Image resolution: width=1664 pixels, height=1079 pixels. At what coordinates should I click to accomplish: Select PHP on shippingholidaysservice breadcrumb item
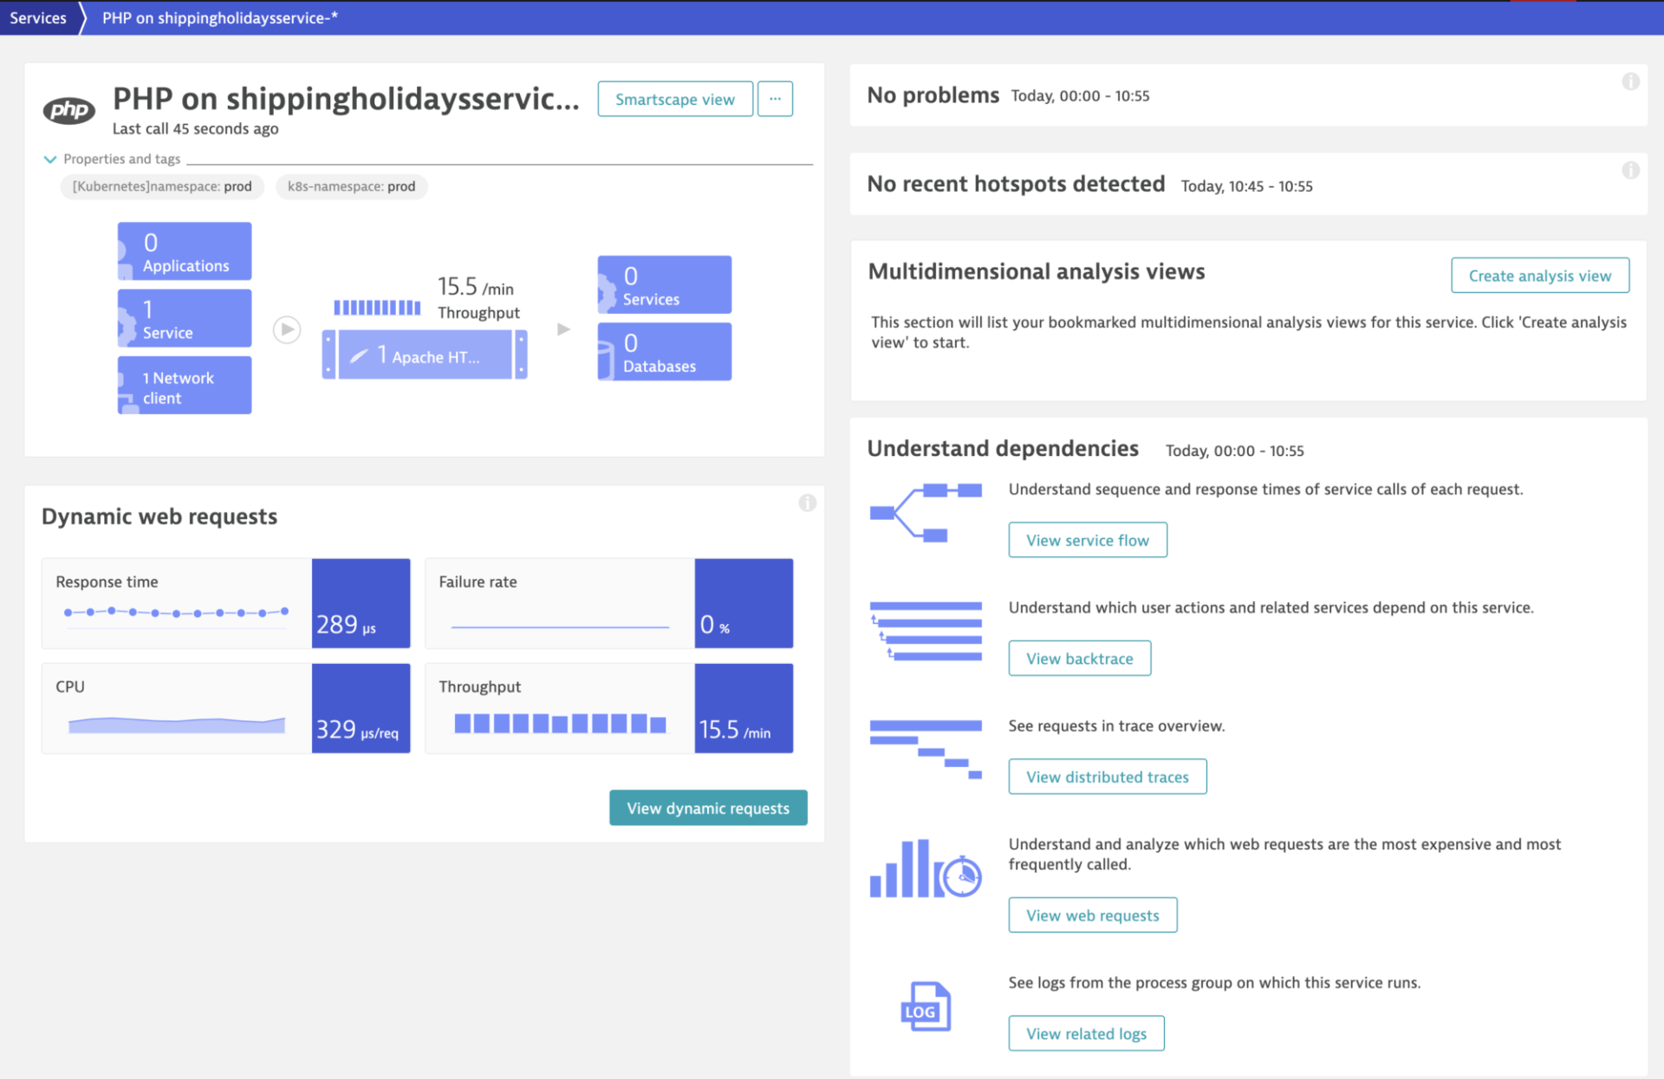(x=220, y=17)
